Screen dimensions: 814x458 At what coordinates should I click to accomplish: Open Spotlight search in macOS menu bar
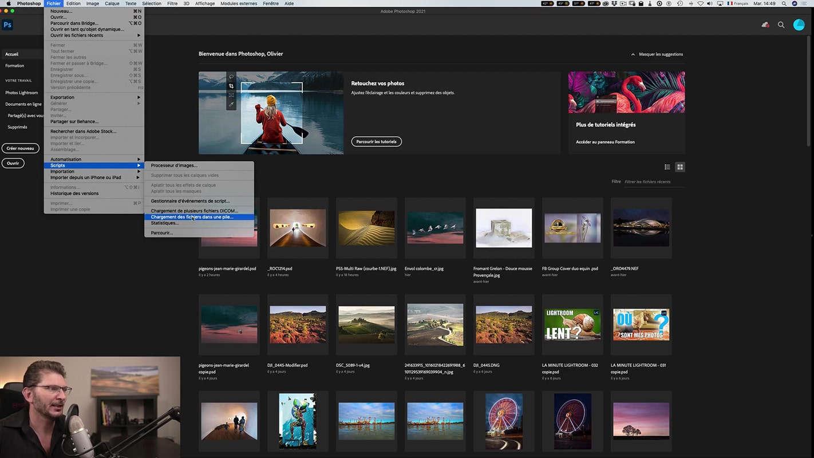784,3
